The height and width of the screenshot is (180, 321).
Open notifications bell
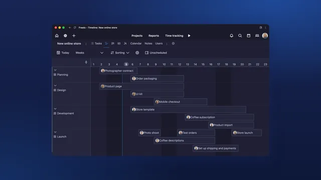[232, 35]
